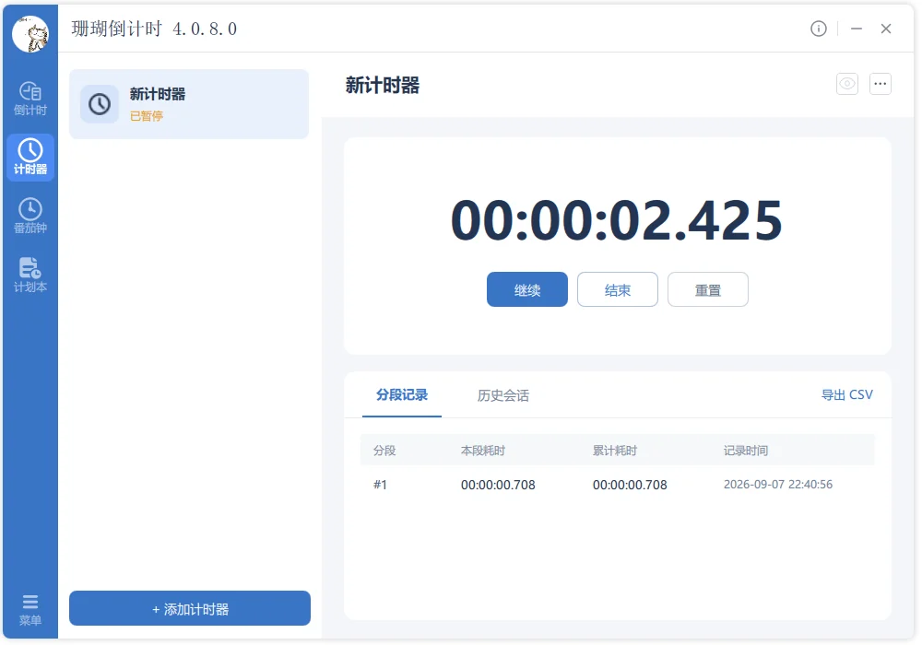The image size is (922, 645).
Task: Click the 分段 column header
Action: (384, 451)
